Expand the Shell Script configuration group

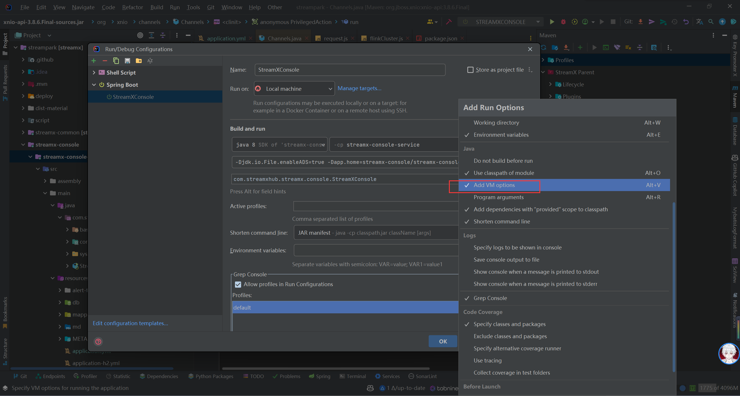(94, 73)
